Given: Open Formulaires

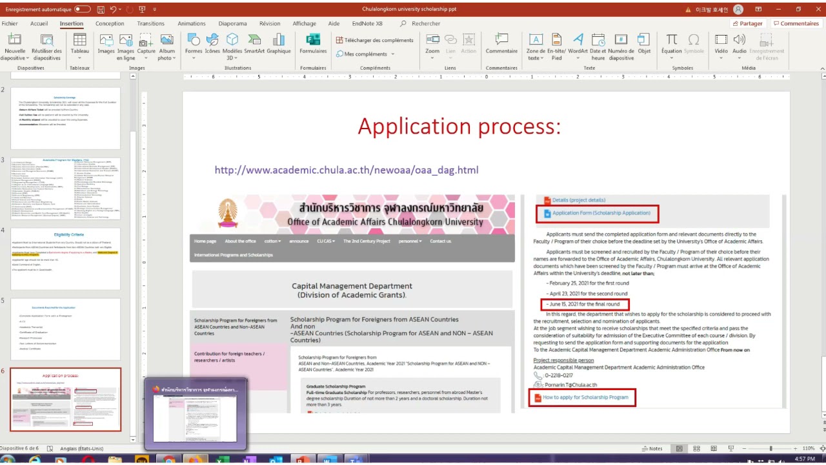Looking at the screenshot, I should (313, 44).
